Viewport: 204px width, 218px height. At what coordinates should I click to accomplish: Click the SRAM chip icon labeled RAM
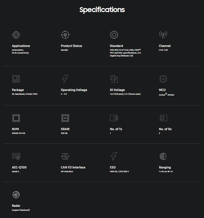coord(65,118)
